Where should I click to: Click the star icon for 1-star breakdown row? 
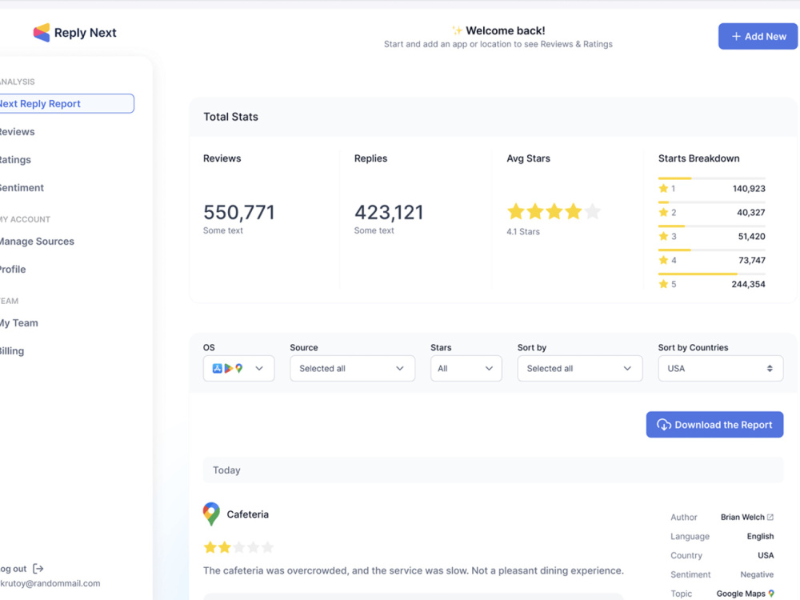click(x=663, y=188)
